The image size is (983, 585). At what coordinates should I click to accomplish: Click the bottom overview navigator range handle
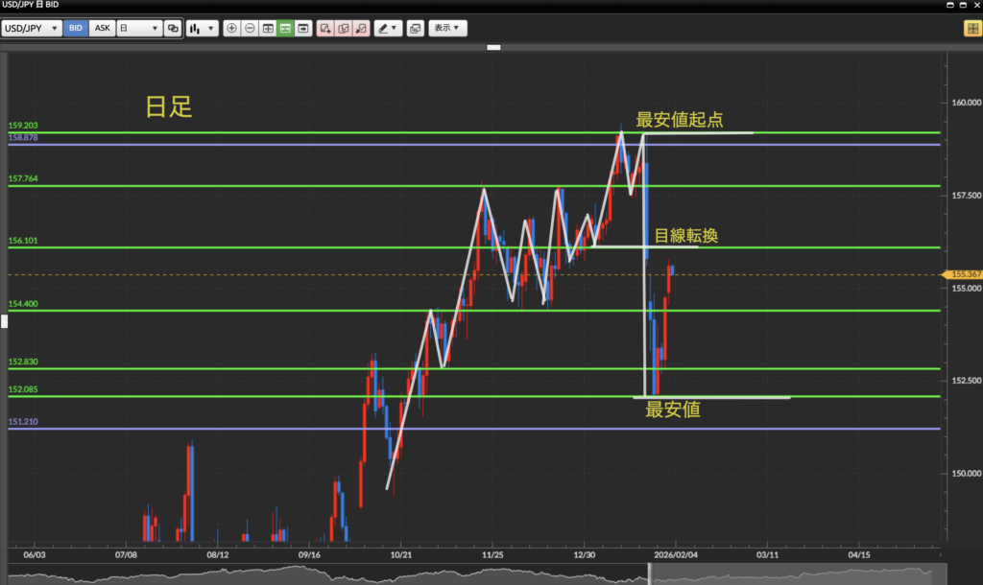(650, 573)
